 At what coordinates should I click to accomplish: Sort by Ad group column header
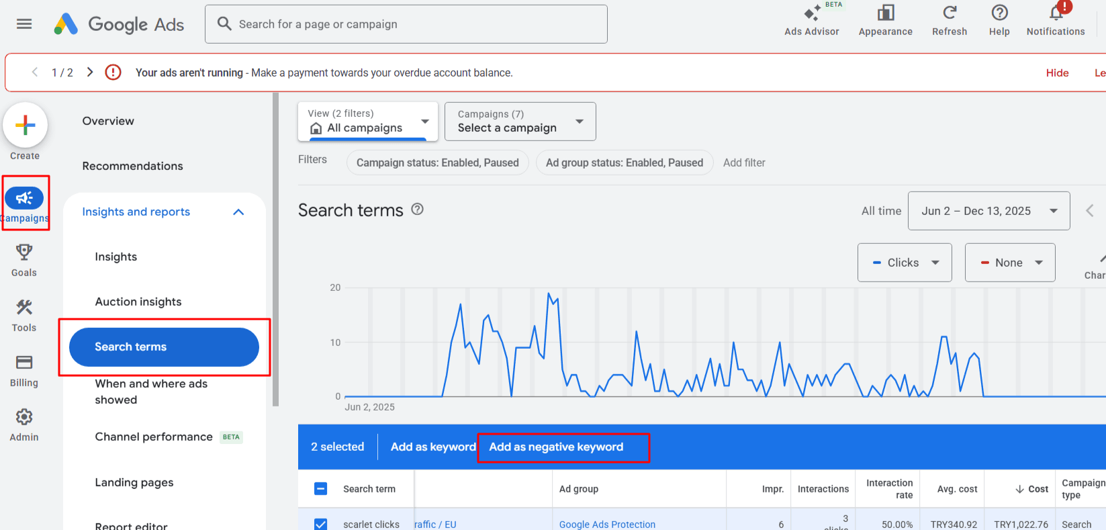[579, 489]
